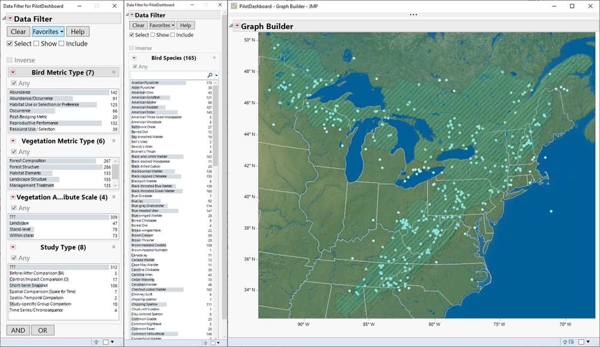Select Black-capped Chickadee species row
Image resolution: width=600 pixels, height=347 pixels.
pyautogui.click(x=171, y=177)
